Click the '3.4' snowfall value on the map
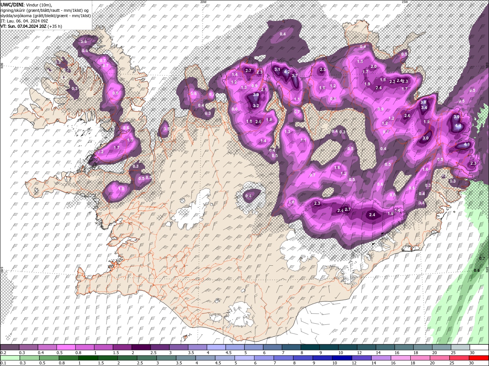Image resolution: width=489 pixels, height=366 pixels. coord(424,108)
